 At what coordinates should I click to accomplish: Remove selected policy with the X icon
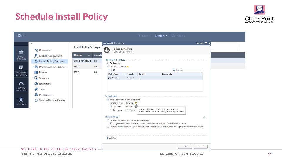click(114, 70)
